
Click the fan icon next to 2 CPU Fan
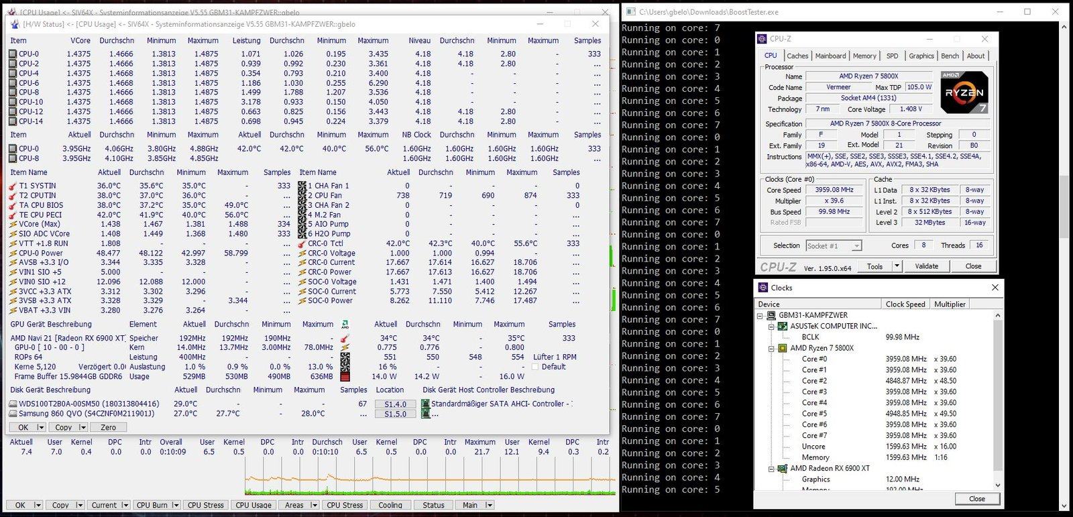pyautogui.click(x=302, y=195)
